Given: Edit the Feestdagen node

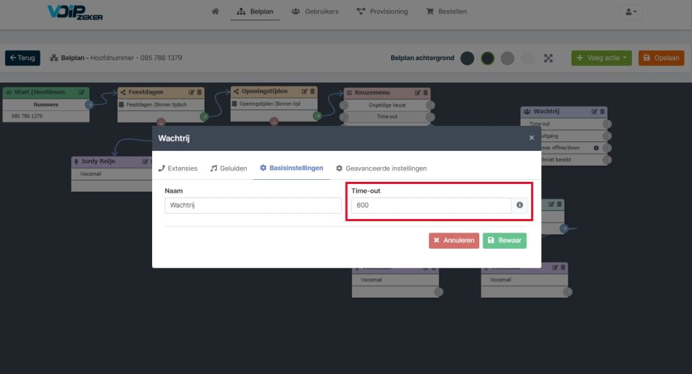Looking at the screenshot, I should [x=191, y=92].
